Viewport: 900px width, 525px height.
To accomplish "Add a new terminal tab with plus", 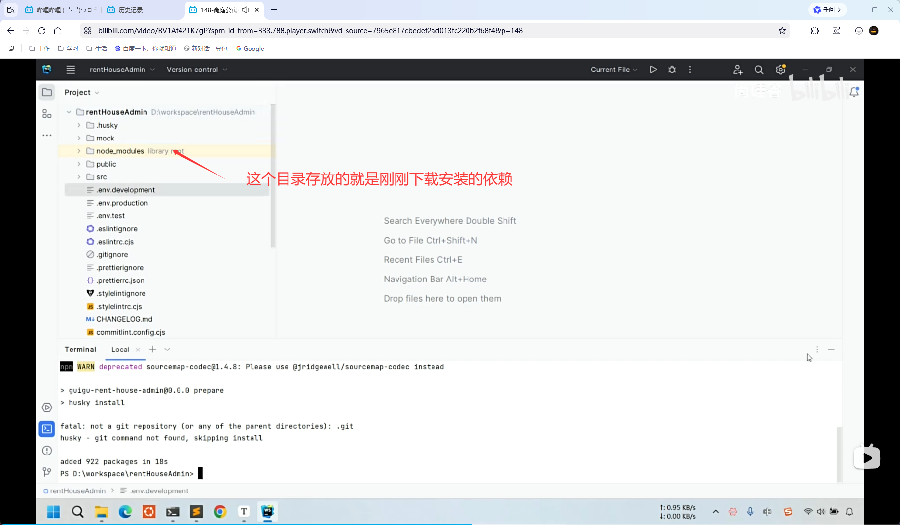I will [153, 349].
